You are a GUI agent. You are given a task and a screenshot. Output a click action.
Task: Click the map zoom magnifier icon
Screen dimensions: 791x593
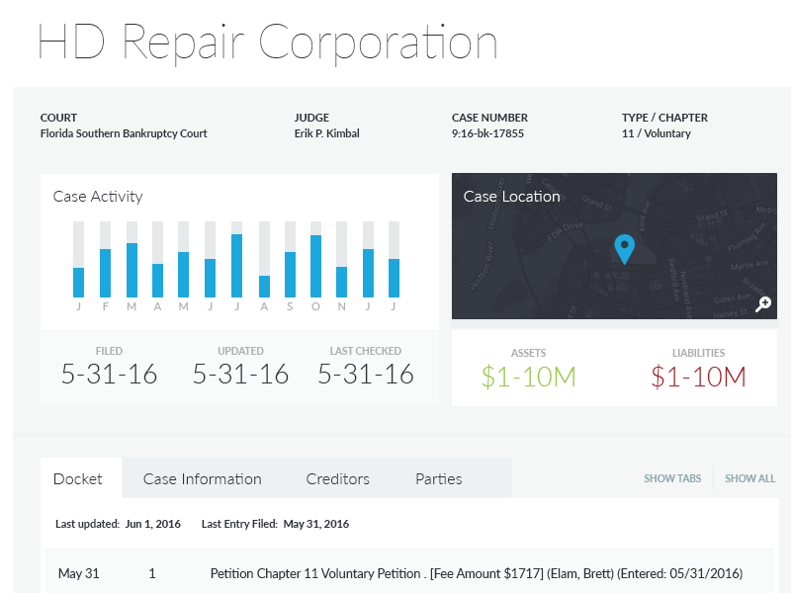tap(763, 304)
